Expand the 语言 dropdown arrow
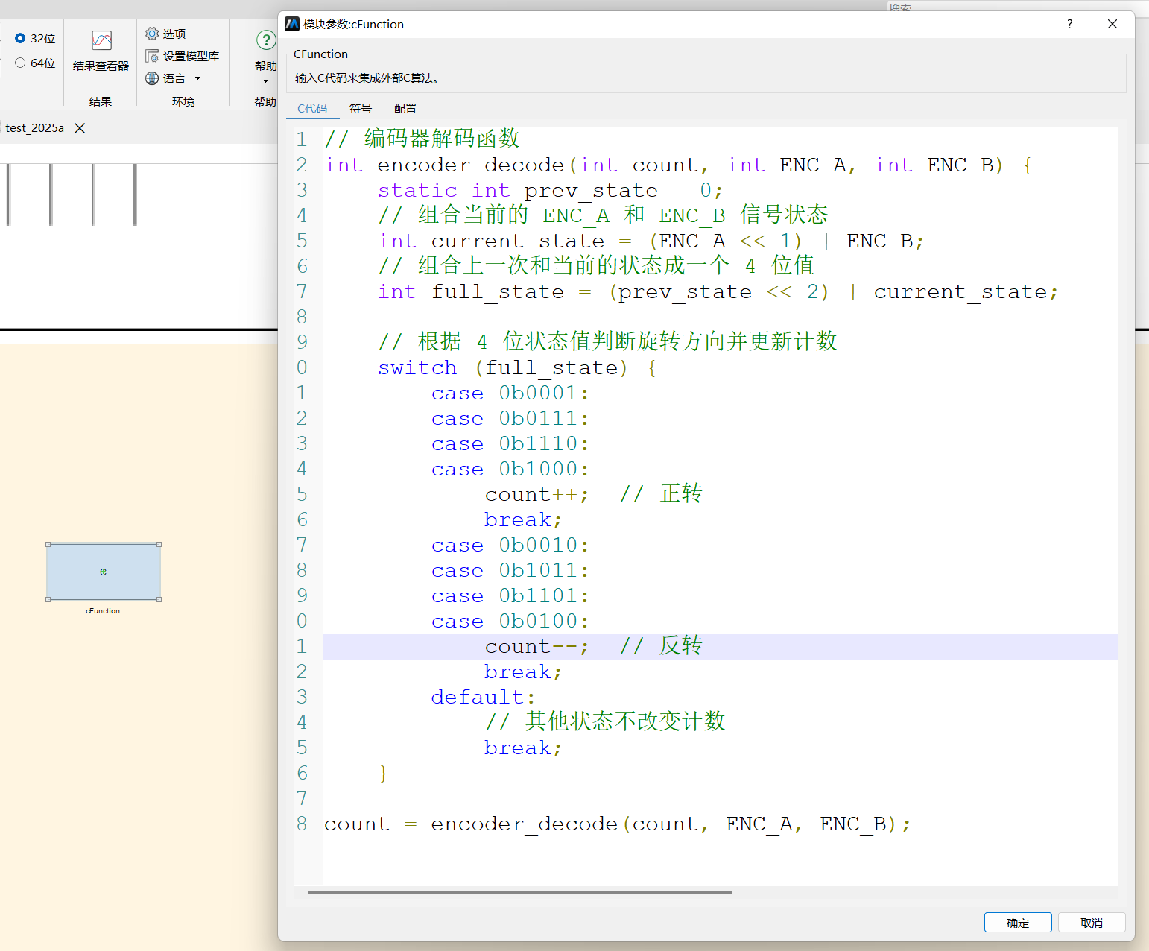 coord(197,78)
